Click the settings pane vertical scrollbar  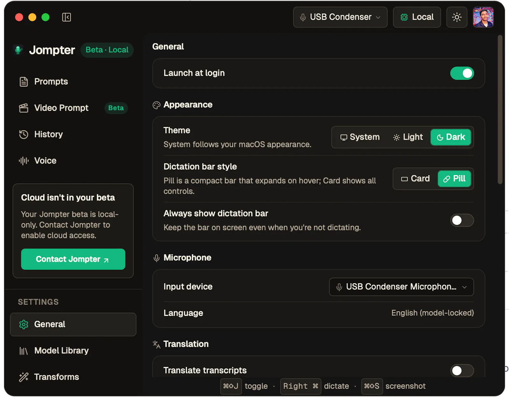coord(500,109)
